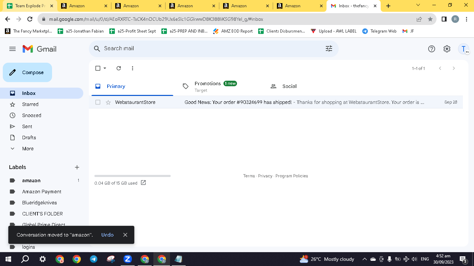Go to the Inbox folder
The height and width of the screenshot is (266, 474).
coord(42,93)
